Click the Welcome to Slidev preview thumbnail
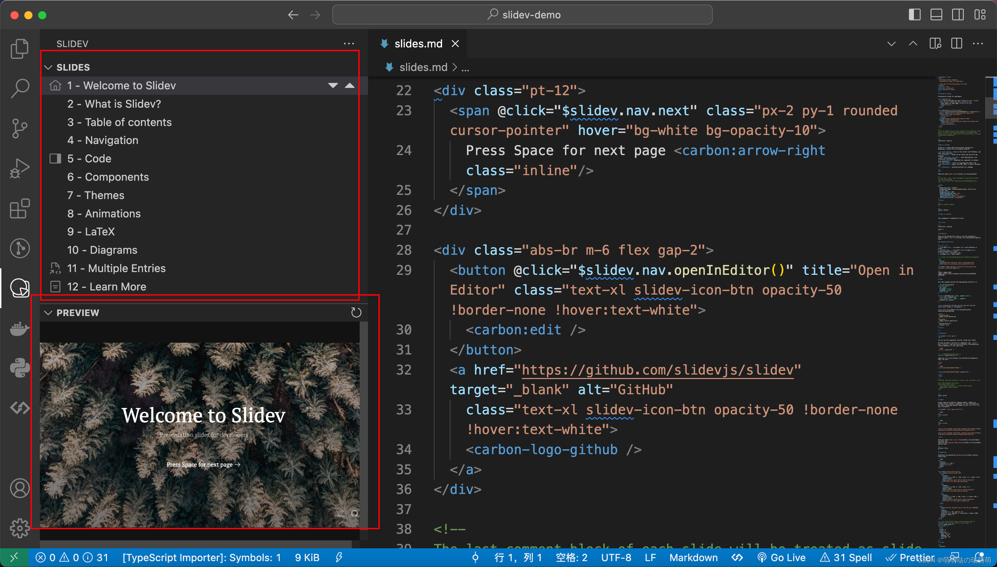The image size is (997, 567). (199, 435)
